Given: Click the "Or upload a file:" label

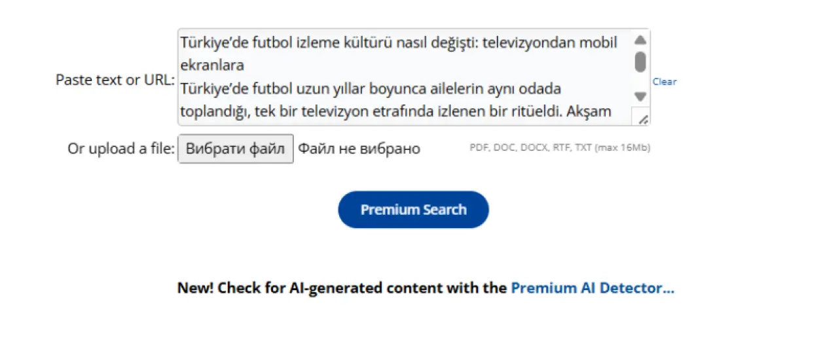Looking at the screenshot, I should click(121, 148).
